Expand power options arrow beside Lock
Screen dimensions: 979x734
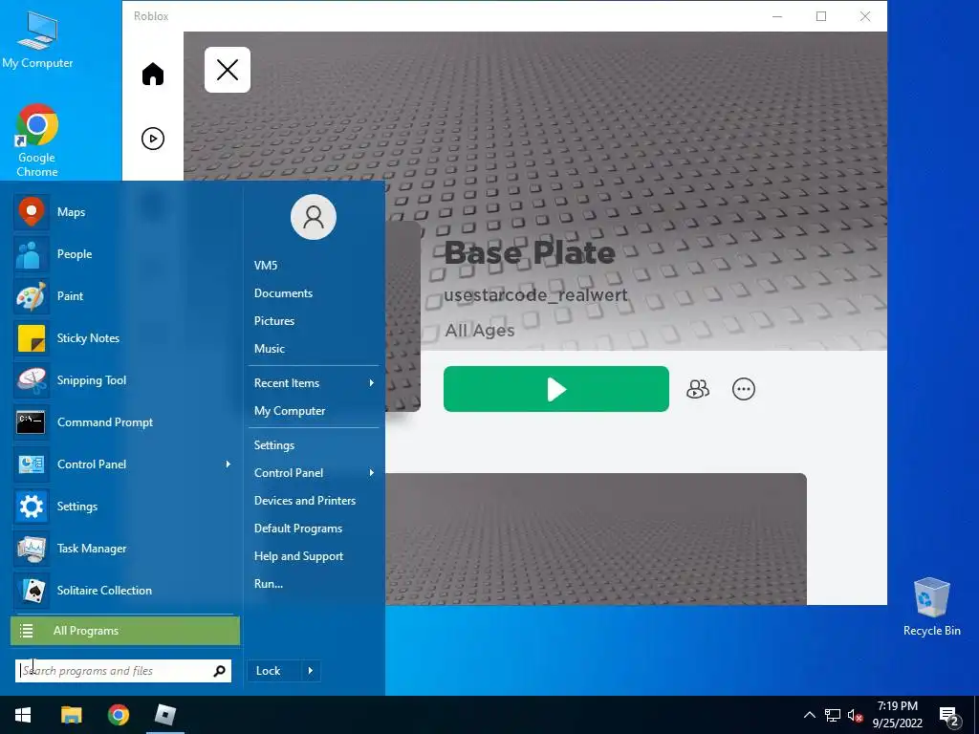coord(311,671)
